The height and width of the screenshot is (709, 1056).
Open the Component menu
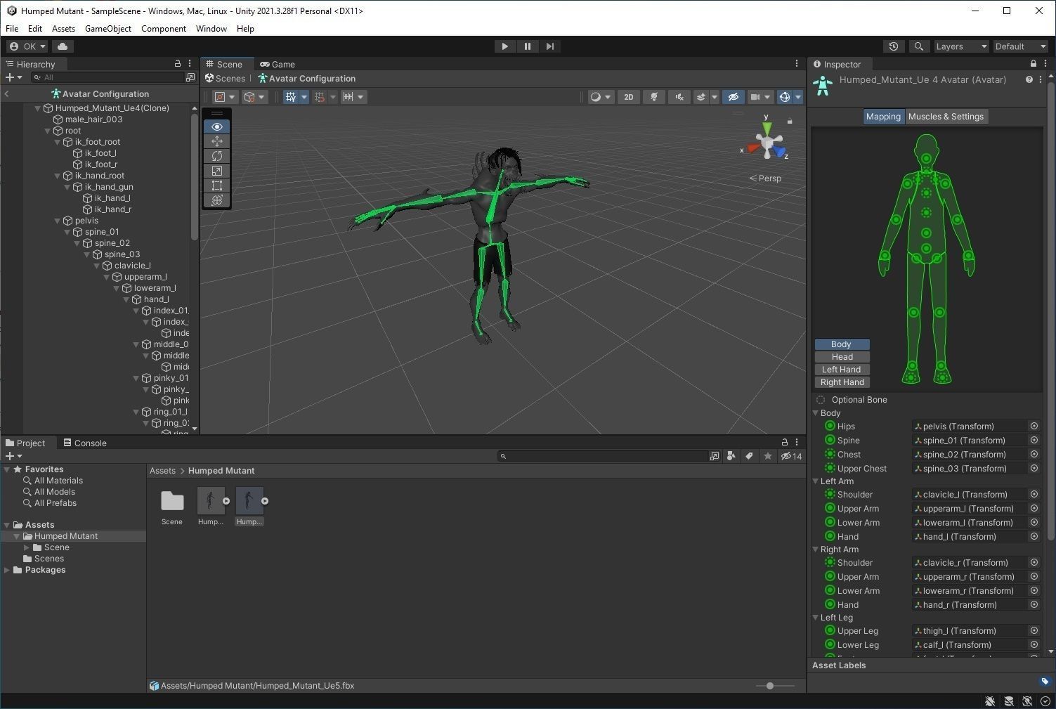tap(164, 29)
